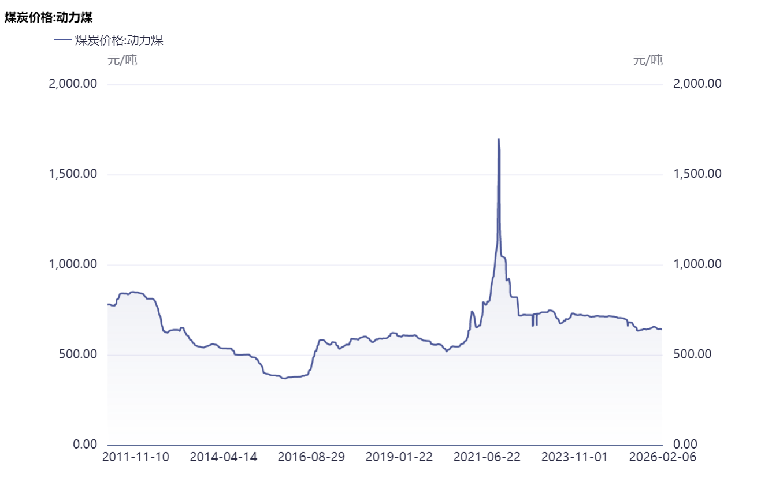Screen dimensions: 761x478
Task: Click the right 元/吨 unit label
Action: 648,60
